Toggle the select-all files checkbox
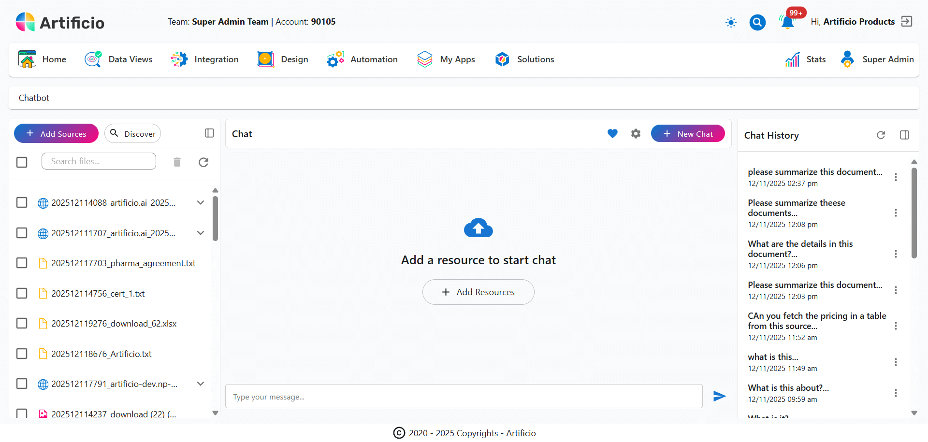Screen dimensions: 928x442 click(x=22, y=162)
